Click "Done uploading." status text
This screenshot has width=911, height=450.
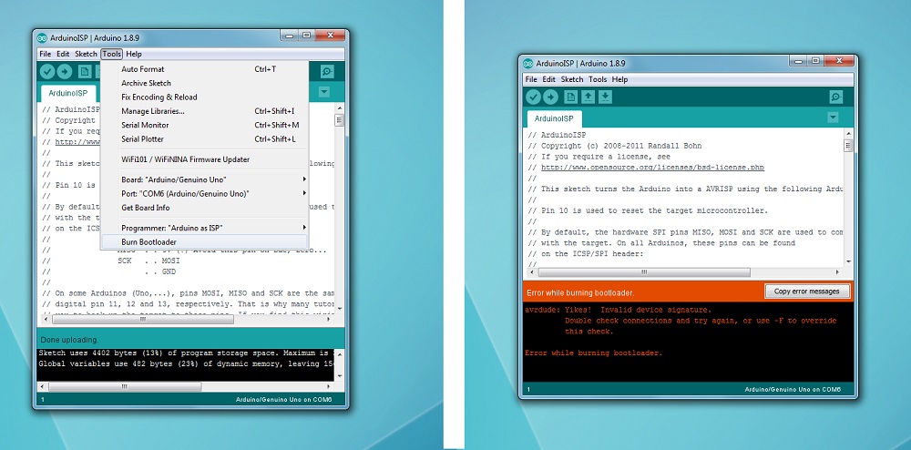pos(70,340)
